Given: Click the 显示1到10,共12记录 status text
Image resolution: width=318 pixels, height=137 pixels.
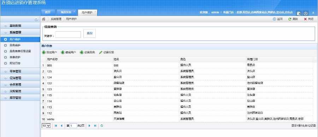Looking at the screenshot, I should (x=304, y=126).
